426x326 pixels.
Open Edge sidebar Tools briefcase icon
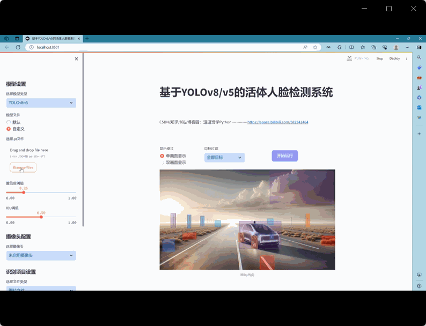pos(419,78)
